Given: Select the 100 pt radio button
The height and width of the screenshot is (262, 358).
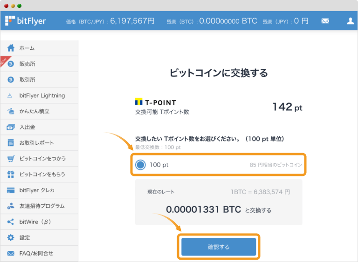Looking at the screenshot, I should coord(140,165).
